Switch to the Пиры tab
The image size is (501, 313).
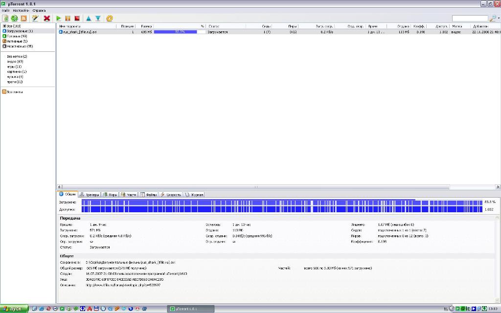tap(110, 195)
